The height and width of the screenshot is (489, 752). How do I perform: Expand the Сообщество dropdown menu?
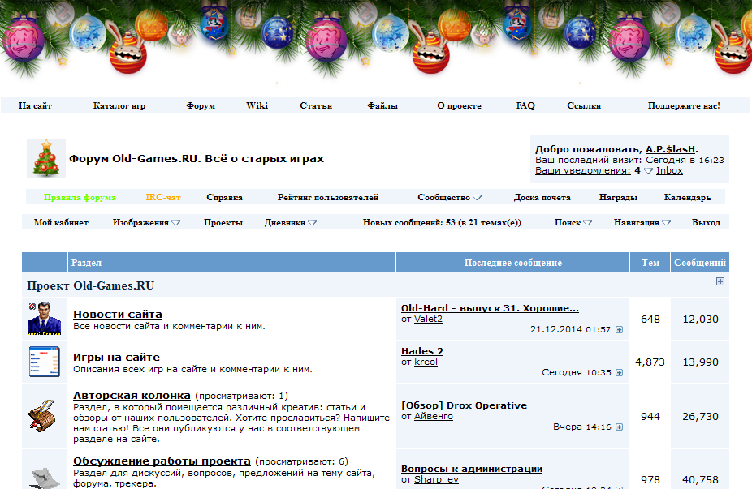tap(477, 197)
